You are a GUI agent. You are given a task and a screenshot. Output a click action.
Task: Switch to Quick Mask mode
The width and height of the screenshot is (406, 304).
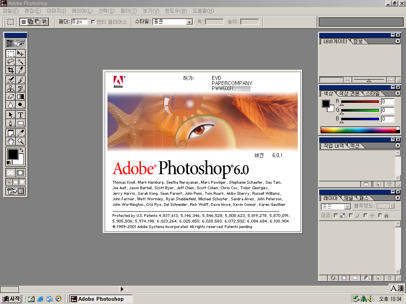pyautogui.click(x=21, y=173)
